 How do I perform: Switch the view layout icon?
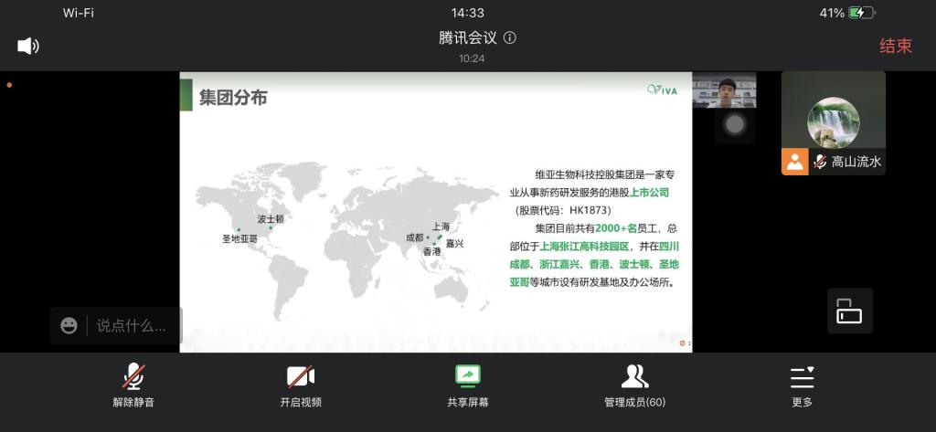pyautogui.click(x=849, y=311)
